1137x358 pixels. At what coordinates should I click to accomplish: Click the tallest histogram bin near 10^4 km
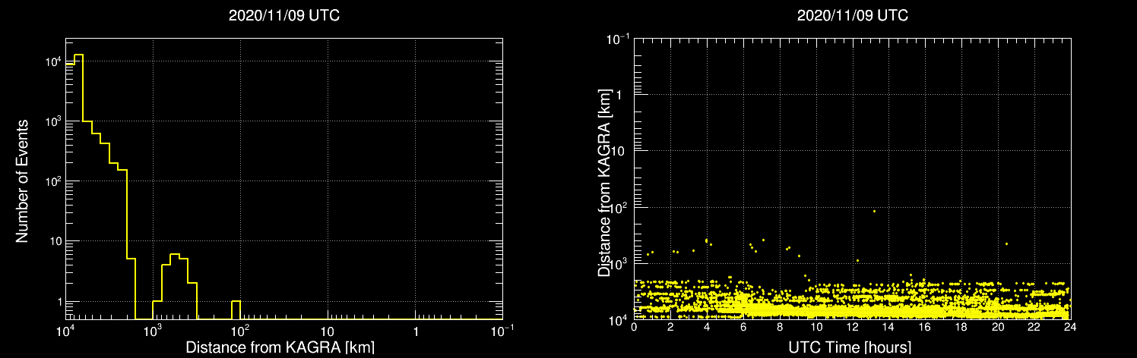[x=78, y=187]
